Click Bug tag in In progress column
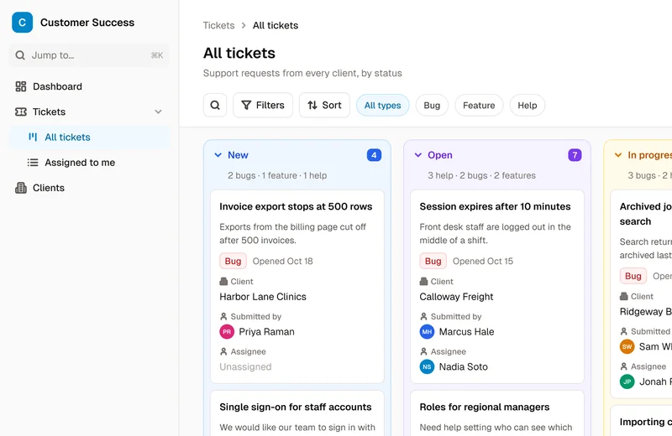The image size is (672, 436). 633,276
